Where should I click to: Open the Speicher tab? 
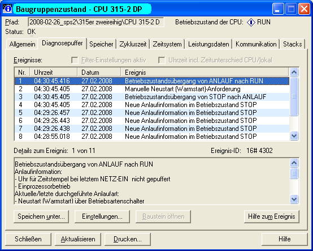[x=101, y=44]
